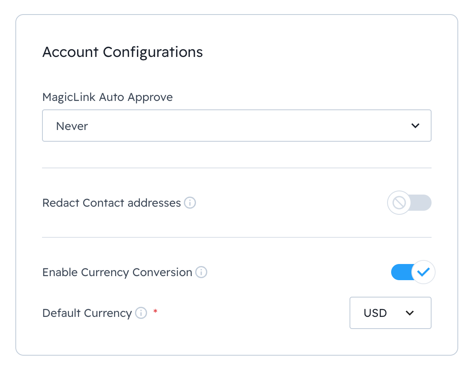Click info icon next to Enable Currency Conversion

(201, 272)
